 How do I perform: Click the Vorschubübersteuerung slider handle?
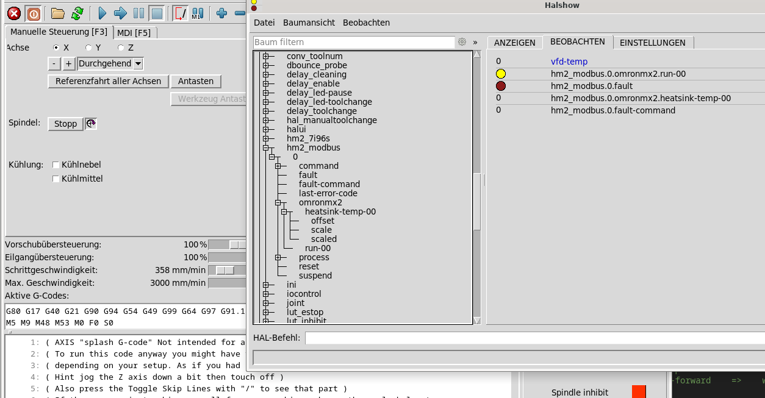point(234,244)
